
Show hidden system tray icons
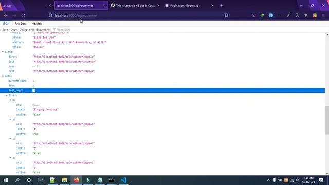[268, 180]
